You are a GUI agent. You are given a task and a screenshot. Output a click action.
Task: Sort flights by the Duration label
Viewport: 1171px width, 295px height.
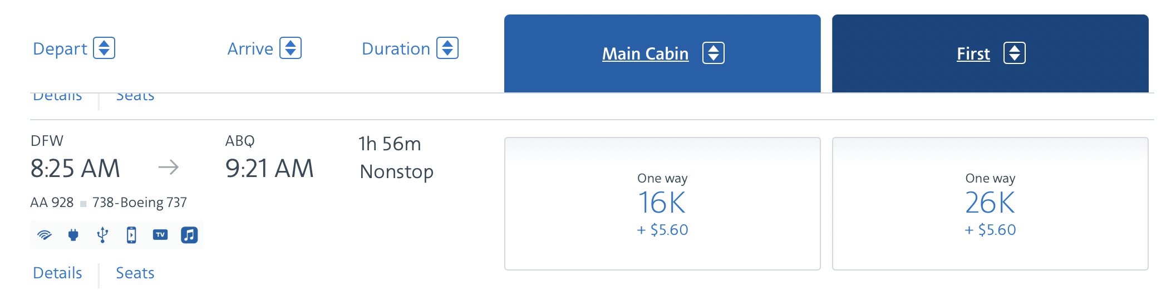(x=396, y=49)
